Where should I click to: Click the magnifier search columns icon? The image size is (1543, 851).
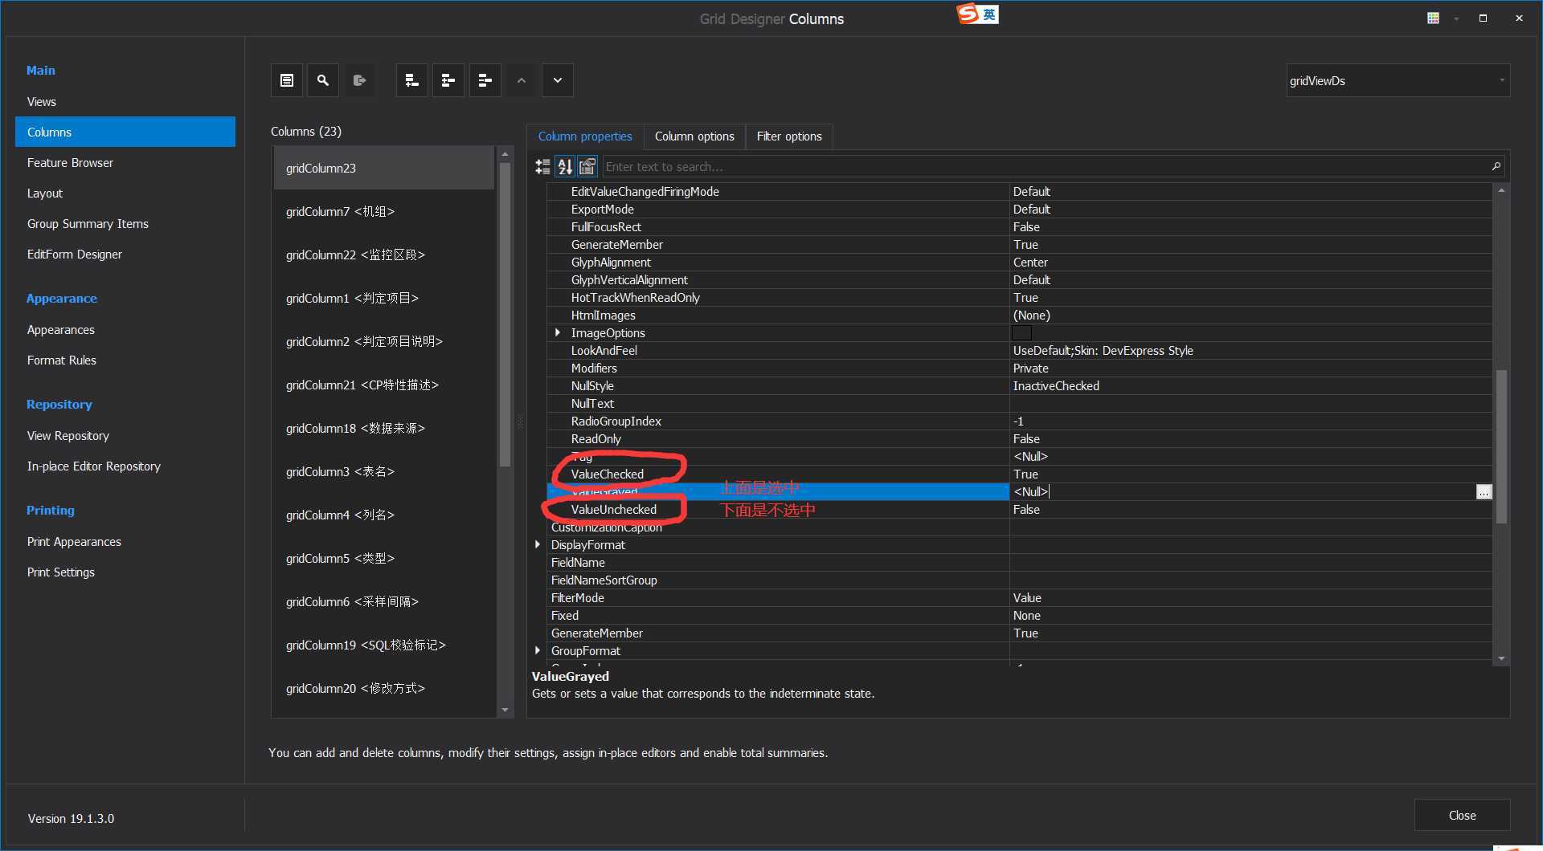(323, 80)
